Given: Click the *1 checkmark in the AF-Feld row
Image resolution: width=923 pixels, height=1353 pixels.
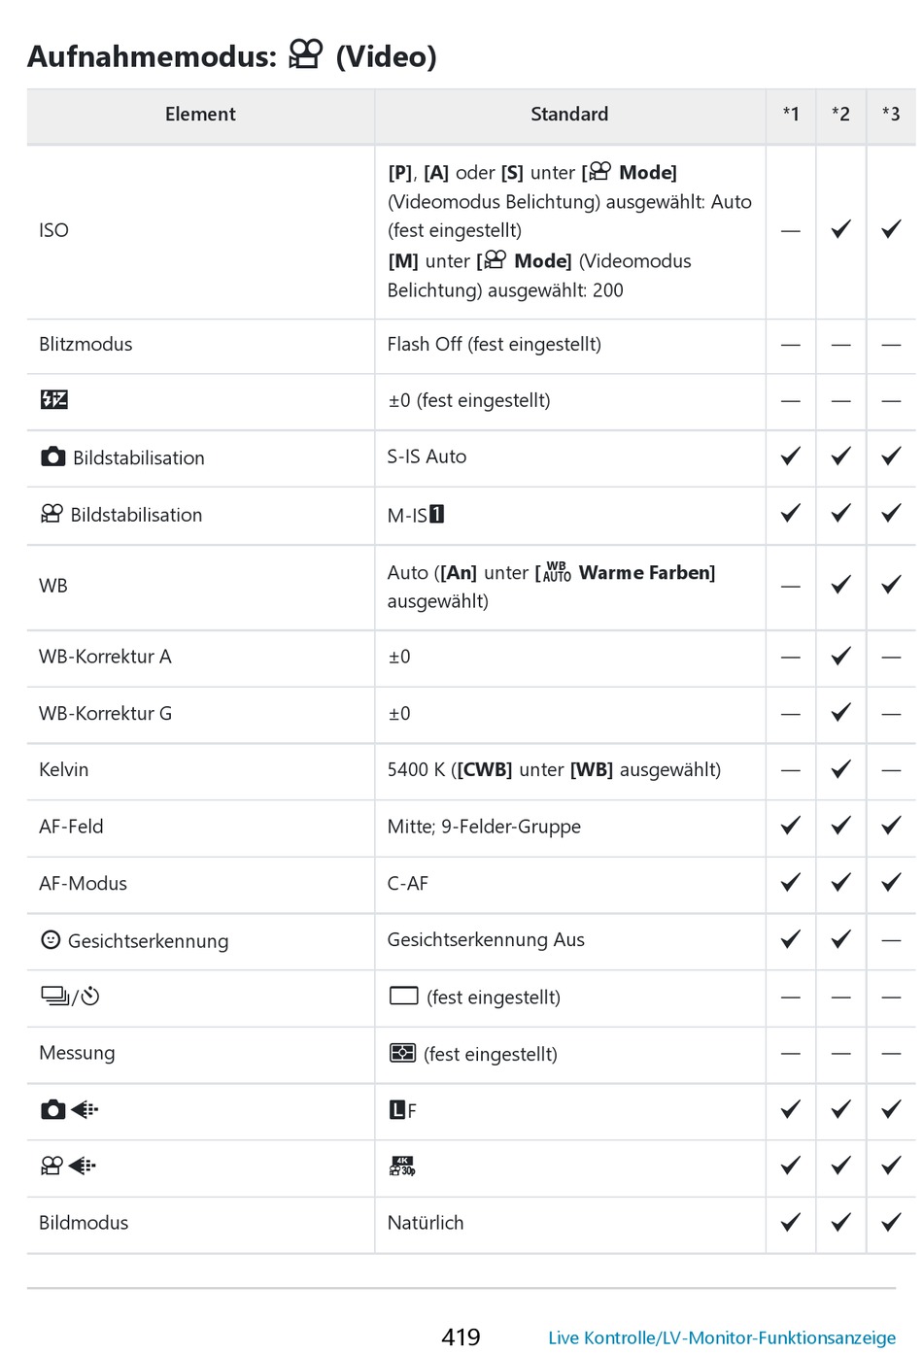Looking at the screenshot, I should pyautogui.click(x=791, y=826).
